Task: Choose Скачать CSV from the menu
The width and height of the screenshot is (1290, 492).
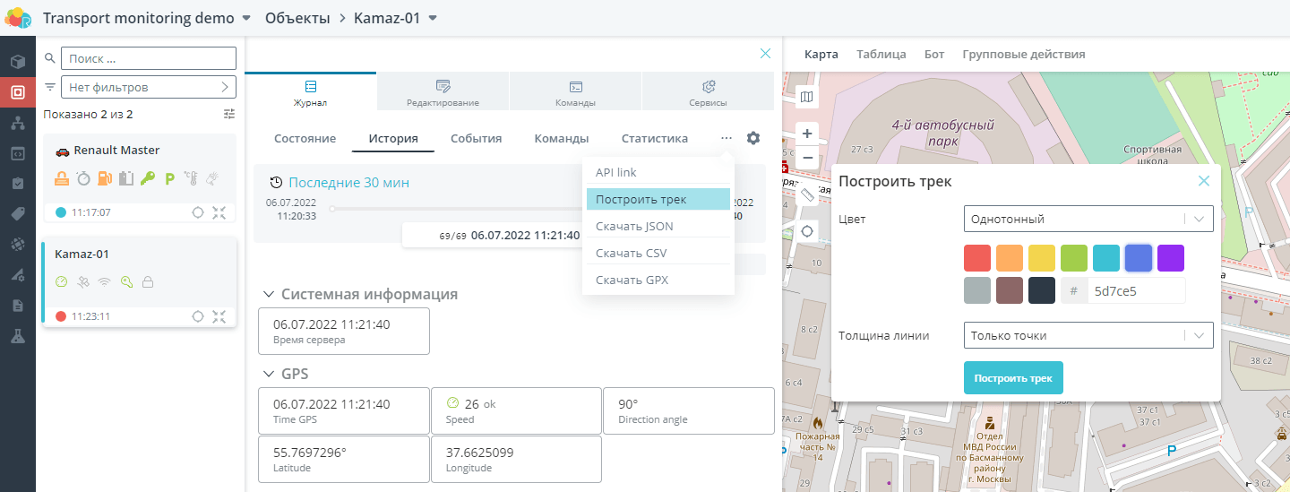Action: click(x=658, y=253)
